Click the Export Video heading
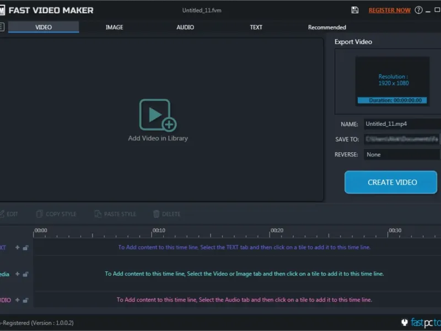 pos(353,42)
